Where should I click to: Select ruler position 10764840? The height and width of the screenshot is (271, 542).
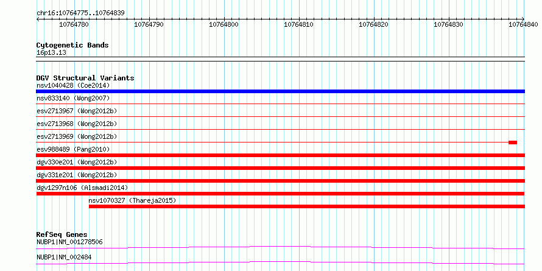[x=523, y=24]
